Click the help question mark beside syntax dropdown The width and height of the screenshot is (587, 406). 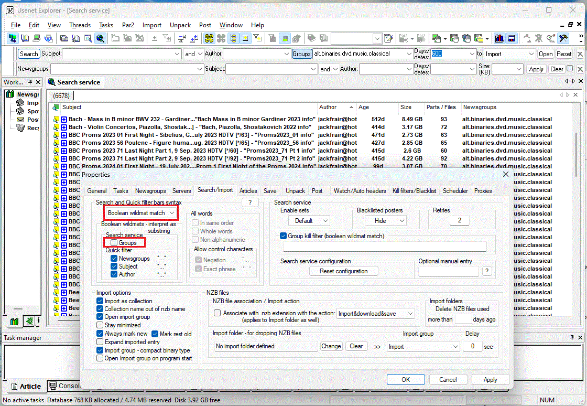coord(250,202)
